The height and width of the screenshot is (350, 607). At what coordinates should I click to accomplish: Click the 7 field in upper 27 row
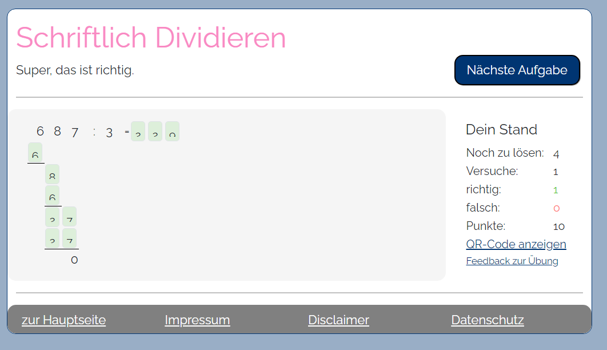click(69, 217)
